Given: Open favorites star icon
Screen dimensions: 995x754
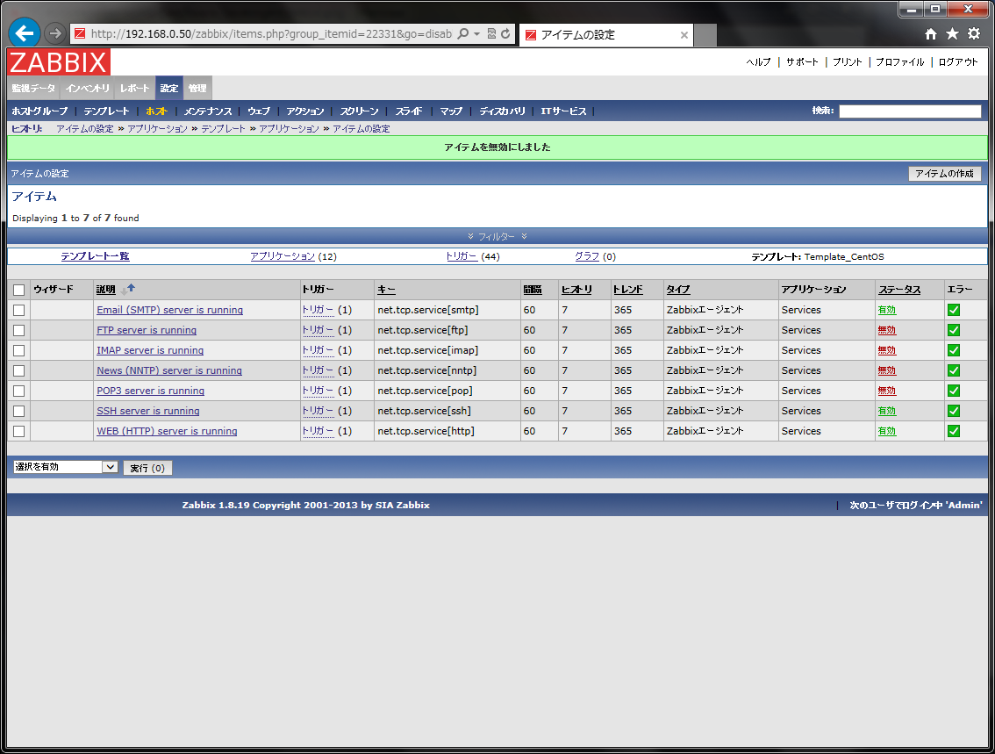Looking at the screenshot, I should [x=953, y=33].
